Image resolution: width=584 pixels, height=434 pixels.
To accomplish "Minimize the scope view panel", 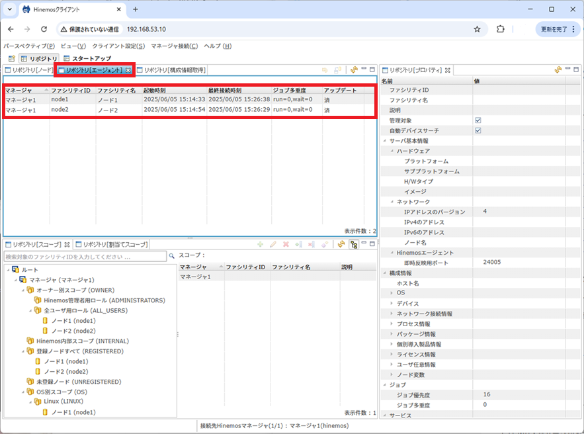I will 364,243.
